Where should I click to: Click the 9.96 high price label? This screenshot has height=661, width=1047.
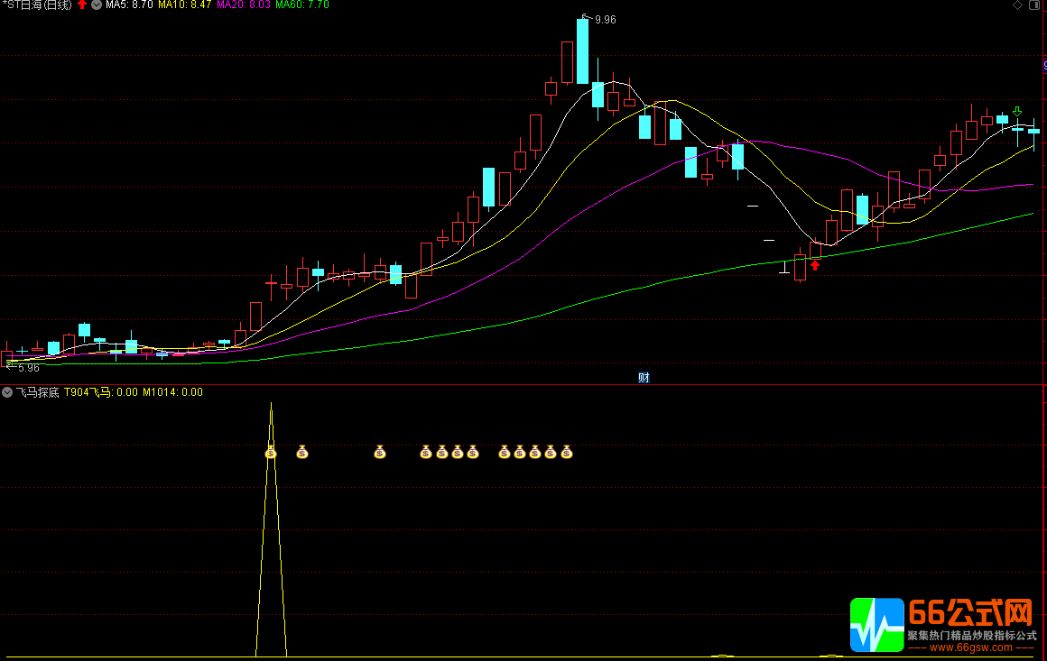point(605,20)
